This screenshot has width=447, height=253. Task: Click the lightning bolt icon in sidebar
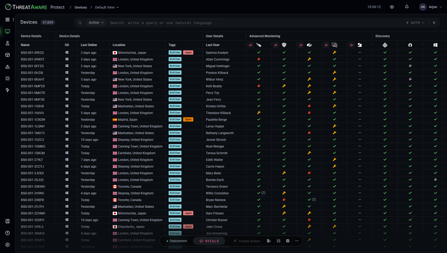(8, 90)
